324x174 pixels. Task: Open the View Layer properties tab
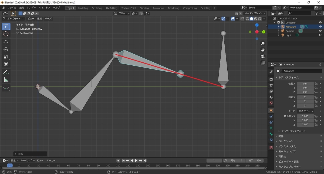coord(271,91)
